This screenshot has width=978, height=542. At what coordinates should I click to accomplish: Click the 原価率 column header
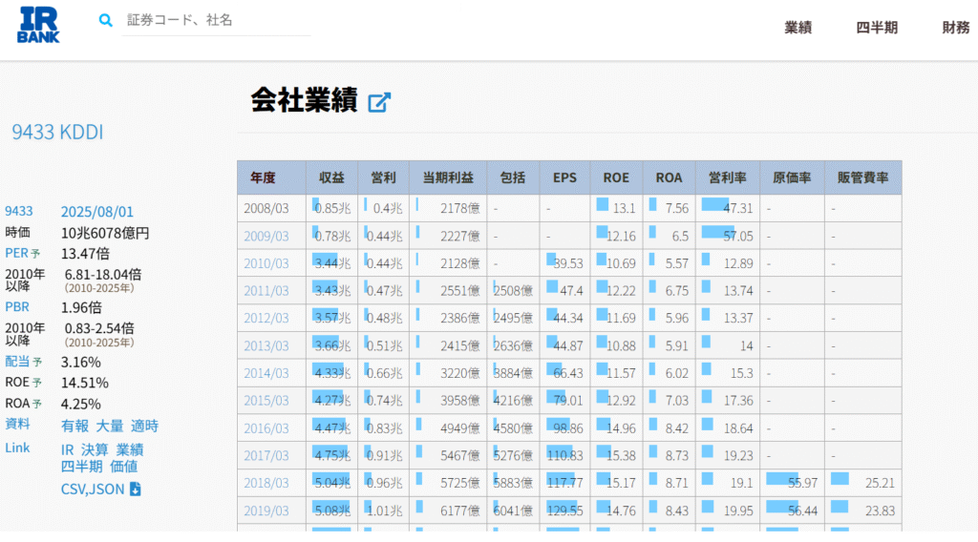coord(792,177)
